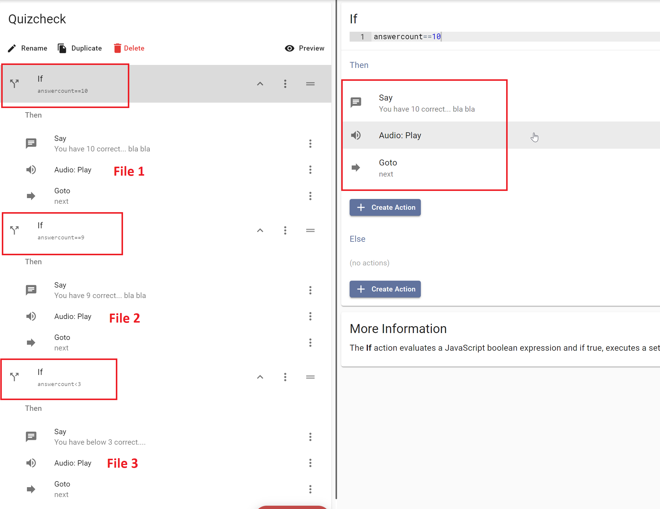This screenshot has width=660, height=509.
Task: Click line number 1 in code editor
Action: point(362,37)
